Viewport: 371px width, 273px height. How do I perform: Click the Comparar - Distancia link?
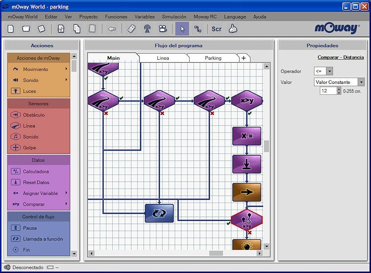click(341, 57)
